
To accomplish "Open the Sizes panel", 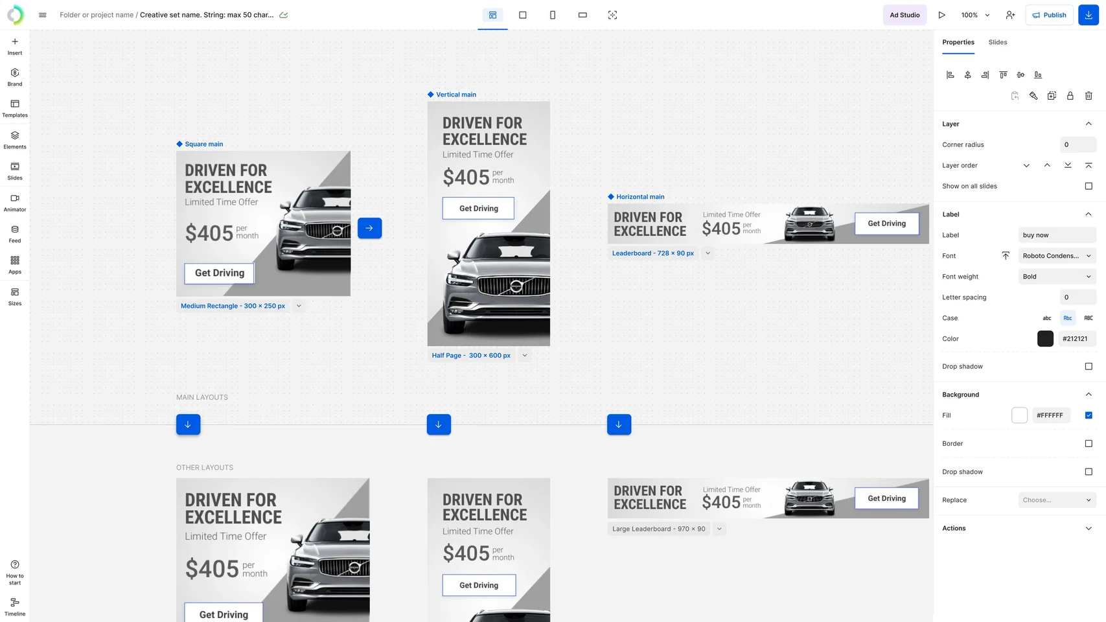I will 15,297.
